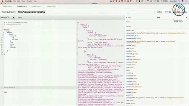
Task: Click the content line in the query editor
Action: pyautogui.click(x=13, y=48)
